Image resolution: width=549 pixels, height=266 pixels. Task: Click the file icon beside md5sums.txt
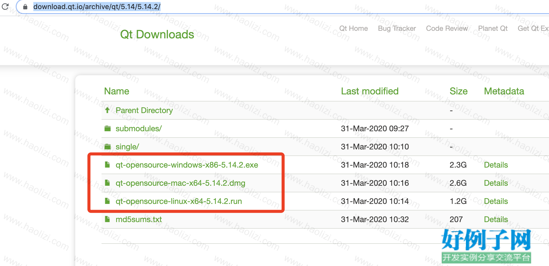pyautogui.click(x=107, y=219)
